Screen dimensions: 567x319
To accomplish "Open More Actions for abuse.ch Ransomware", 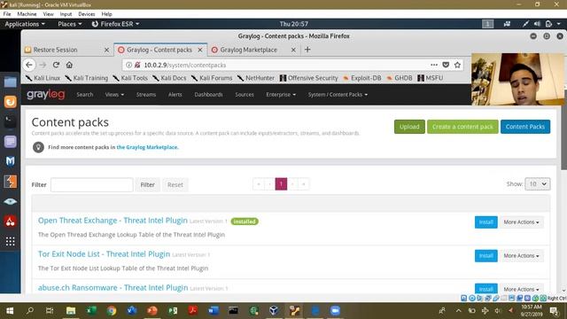I will 521,289.
